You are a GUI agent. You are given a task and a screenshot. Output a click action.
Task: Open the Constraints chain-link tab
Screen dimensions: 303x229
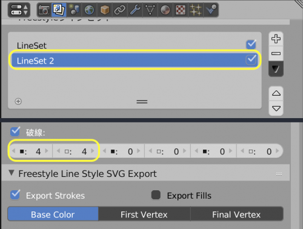[x=120, y=10]
